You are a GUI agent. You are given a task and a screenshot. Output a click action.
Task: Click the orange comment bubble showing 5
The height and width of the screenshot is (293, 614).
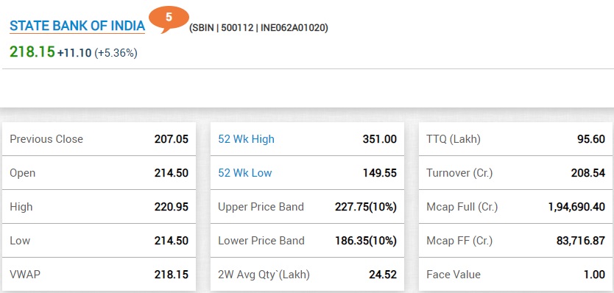169,18
